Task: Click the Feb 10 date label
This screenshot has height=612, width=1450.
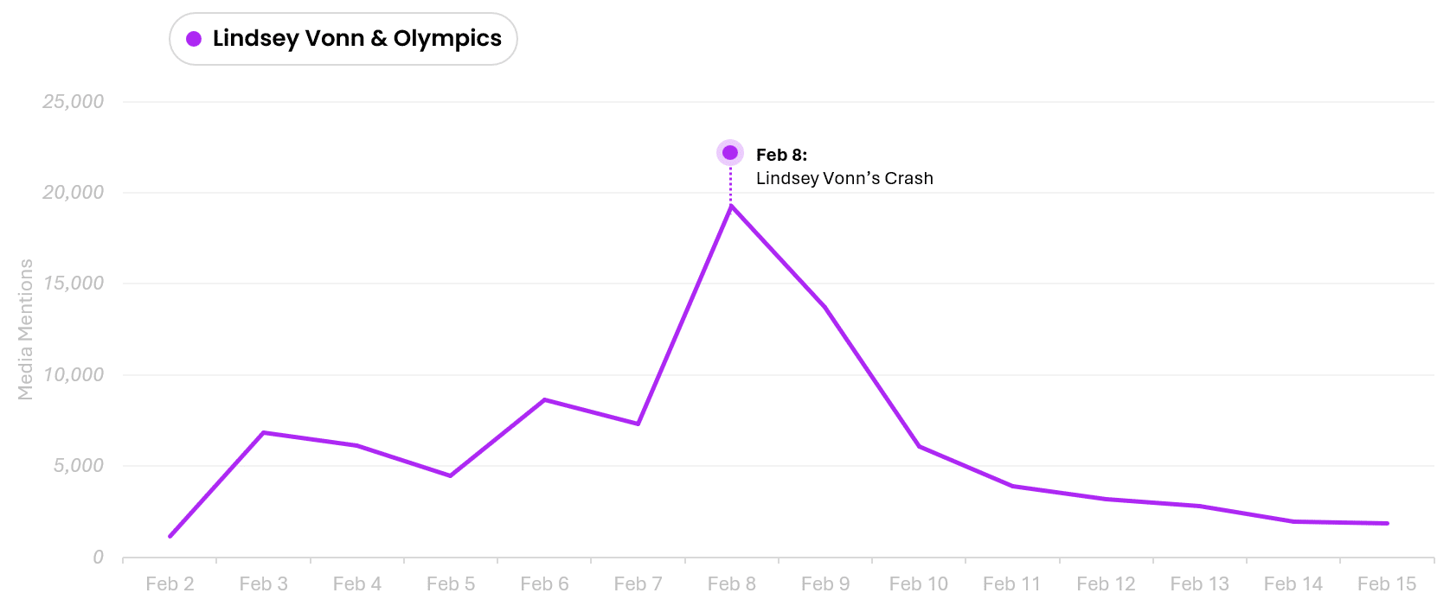Action: point(919,584)
